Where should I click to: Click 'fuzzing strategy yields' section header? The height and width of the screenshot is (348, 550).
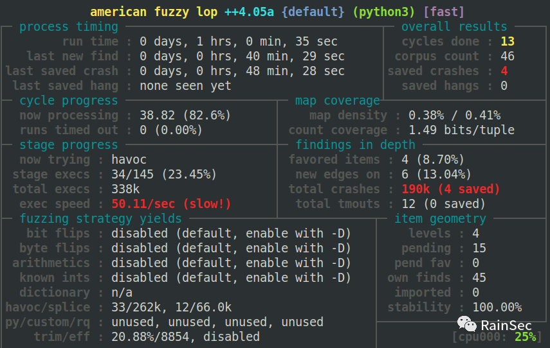pyautogui.click(x=100, y=218)
